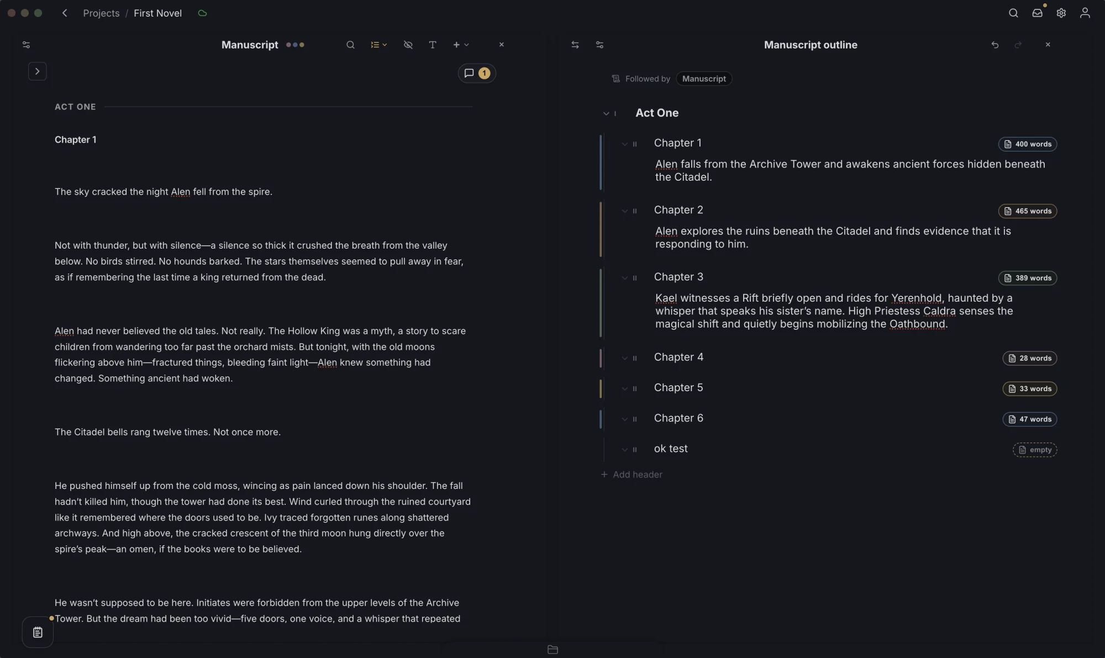Click the Chapter 2 summary text in outline
The height and width of the screenshot is (658, 1105).
point(833,238)
